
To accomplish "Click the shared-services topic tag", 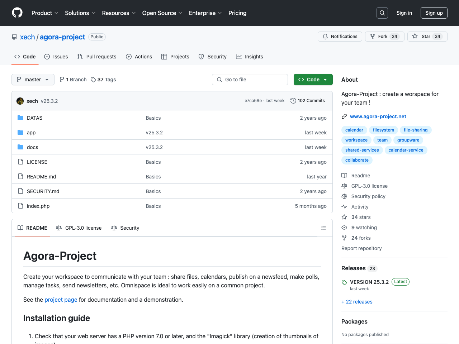I will click(362, 150).
